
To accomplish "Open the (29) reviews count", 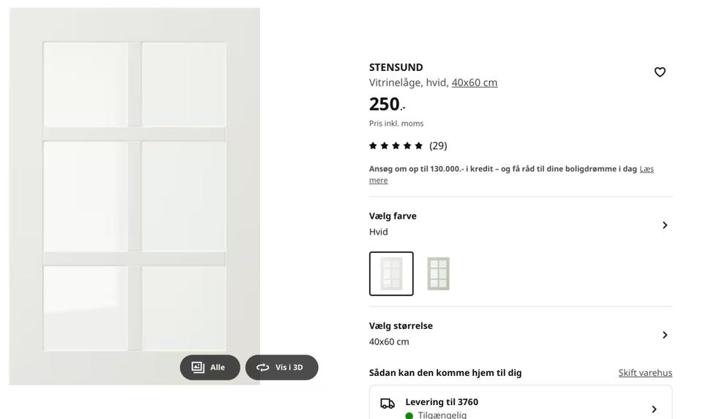I will 438,146.
